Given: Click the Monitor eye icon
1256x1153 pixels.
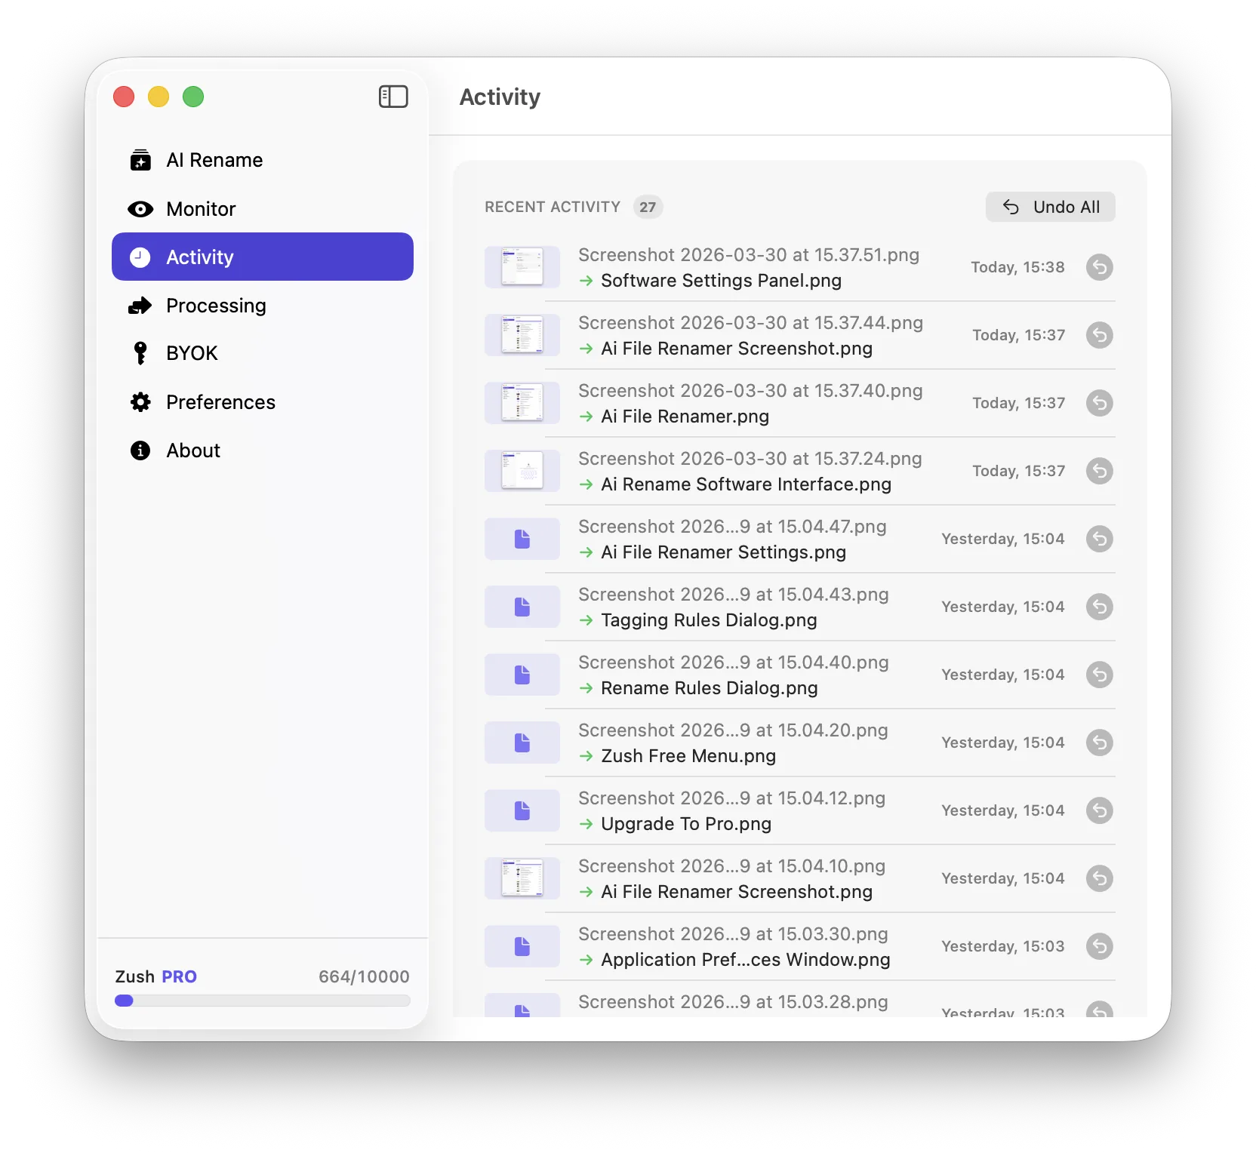Looking at the screenshot, I should (x=141, y=209).
